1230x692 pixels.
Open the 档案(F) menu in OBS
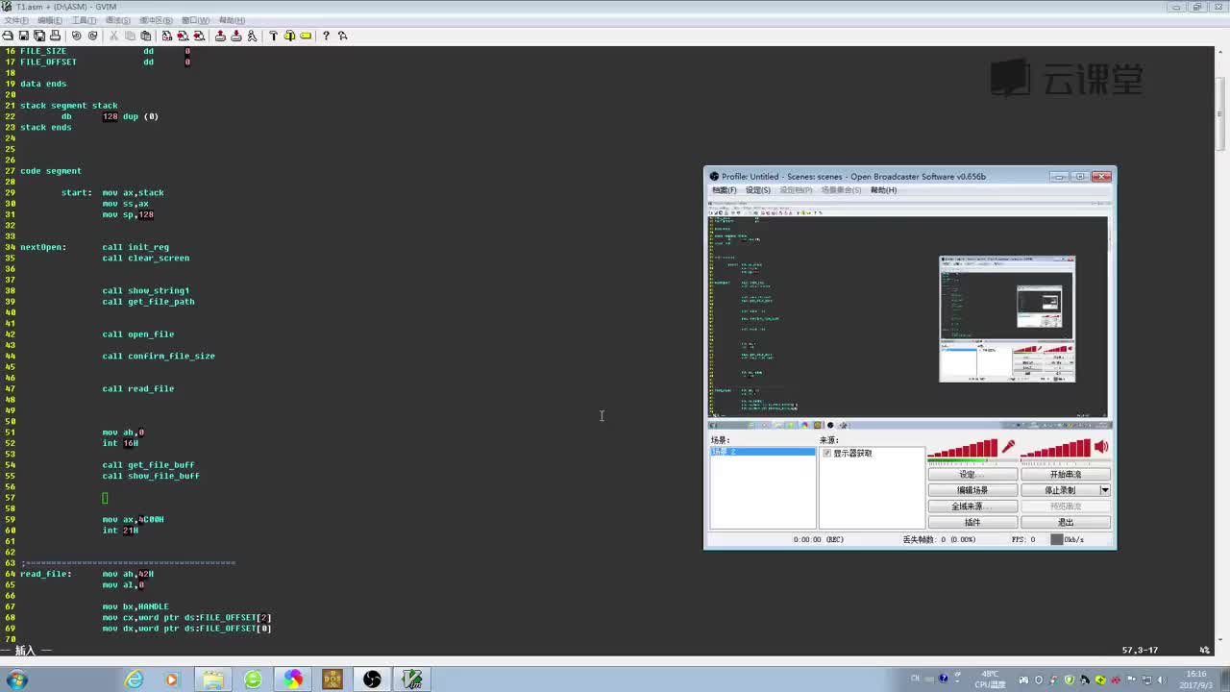(x=724, y=190)
